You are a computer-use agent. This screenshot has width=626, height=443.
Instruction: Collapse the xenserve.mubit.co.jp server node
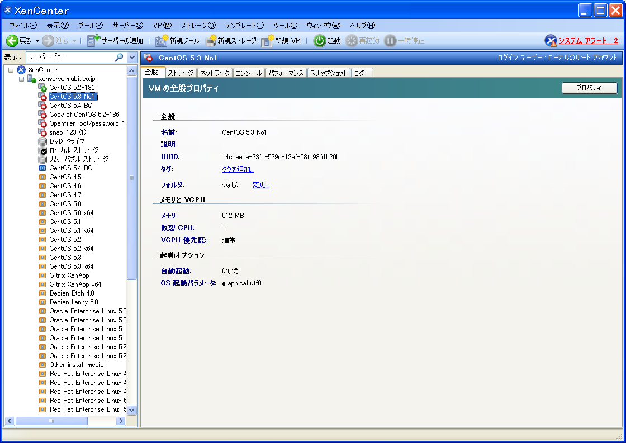[x=22, y=79]
